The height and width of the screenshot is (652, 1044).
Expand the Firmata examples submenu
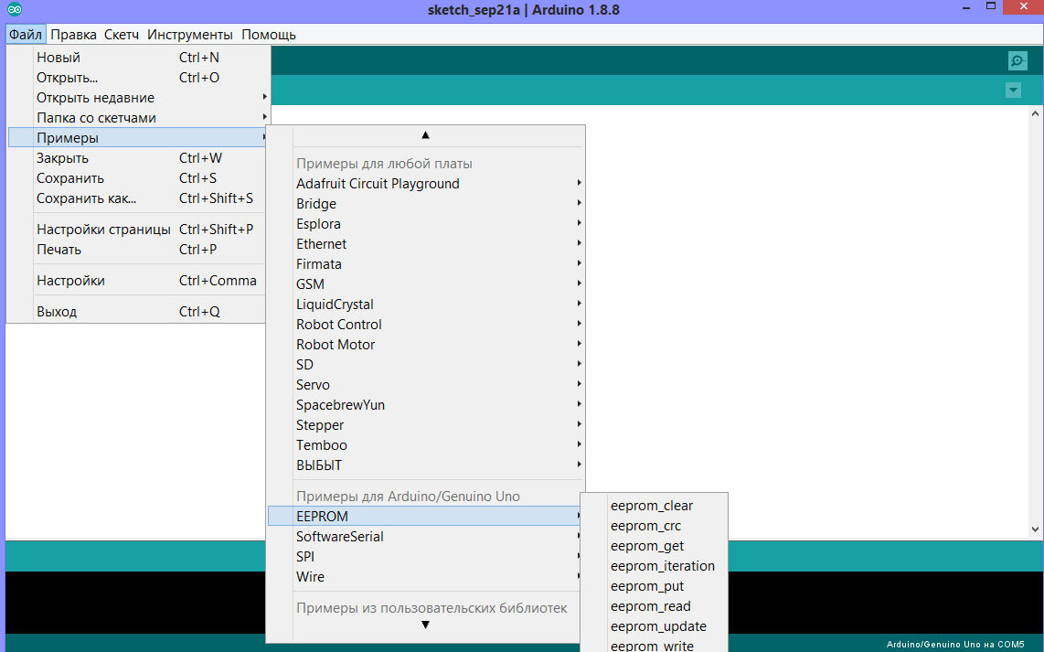425,263
